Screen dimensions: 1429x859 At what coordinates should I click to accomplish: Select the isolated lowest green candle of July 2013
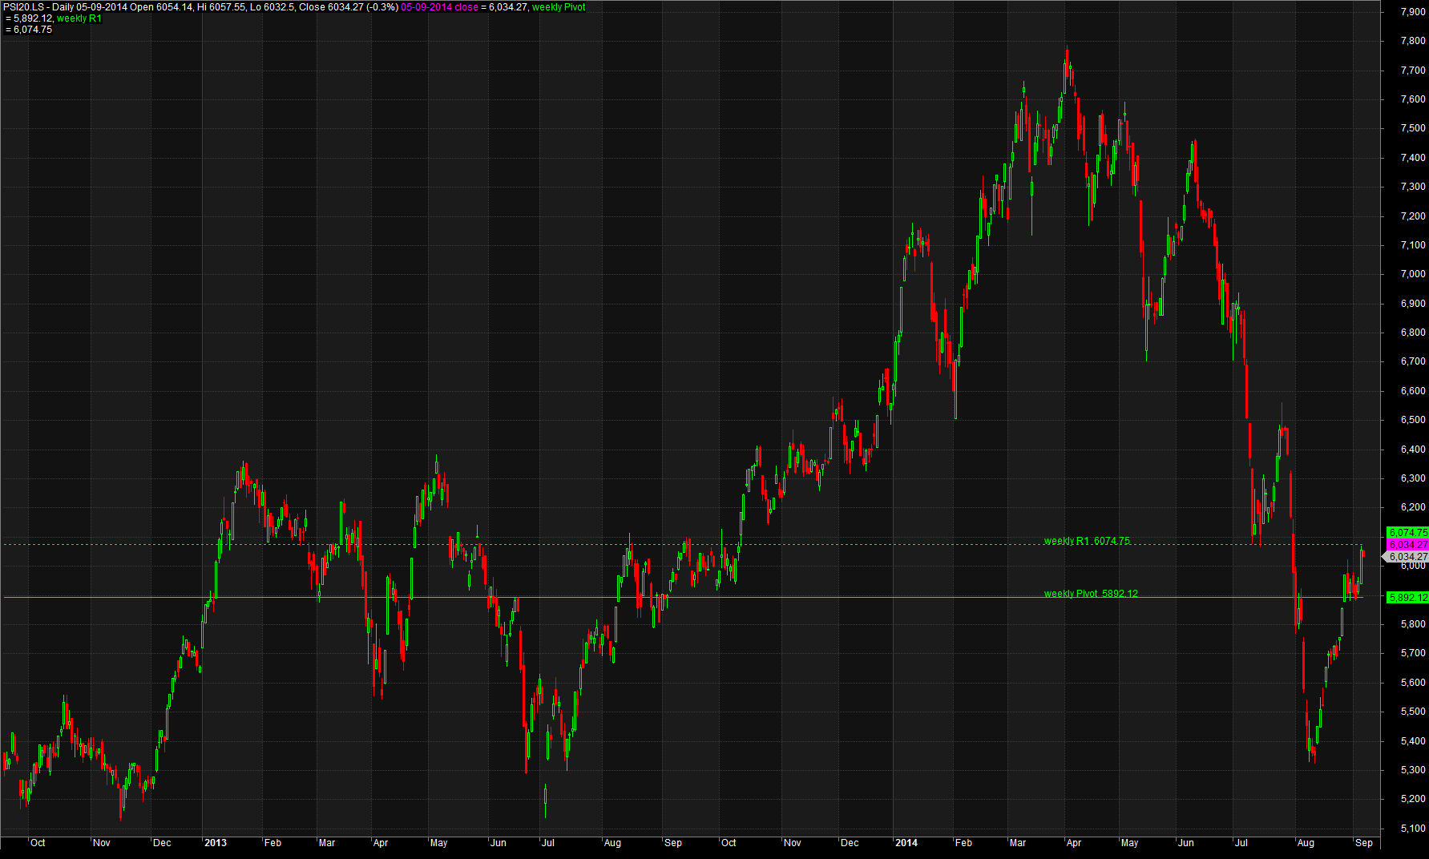pyautogui.click(x=545, y=799)
